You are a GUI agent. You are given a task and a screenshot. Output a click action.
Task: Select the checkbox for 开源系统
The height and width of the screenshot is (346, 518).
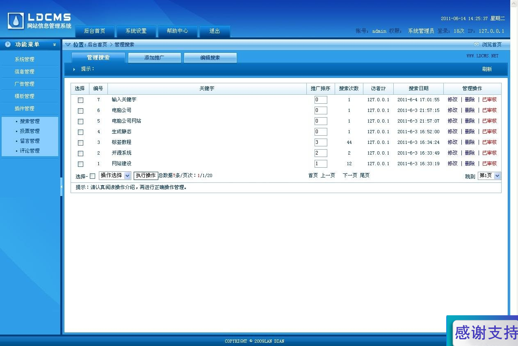(x=80, y=153)
